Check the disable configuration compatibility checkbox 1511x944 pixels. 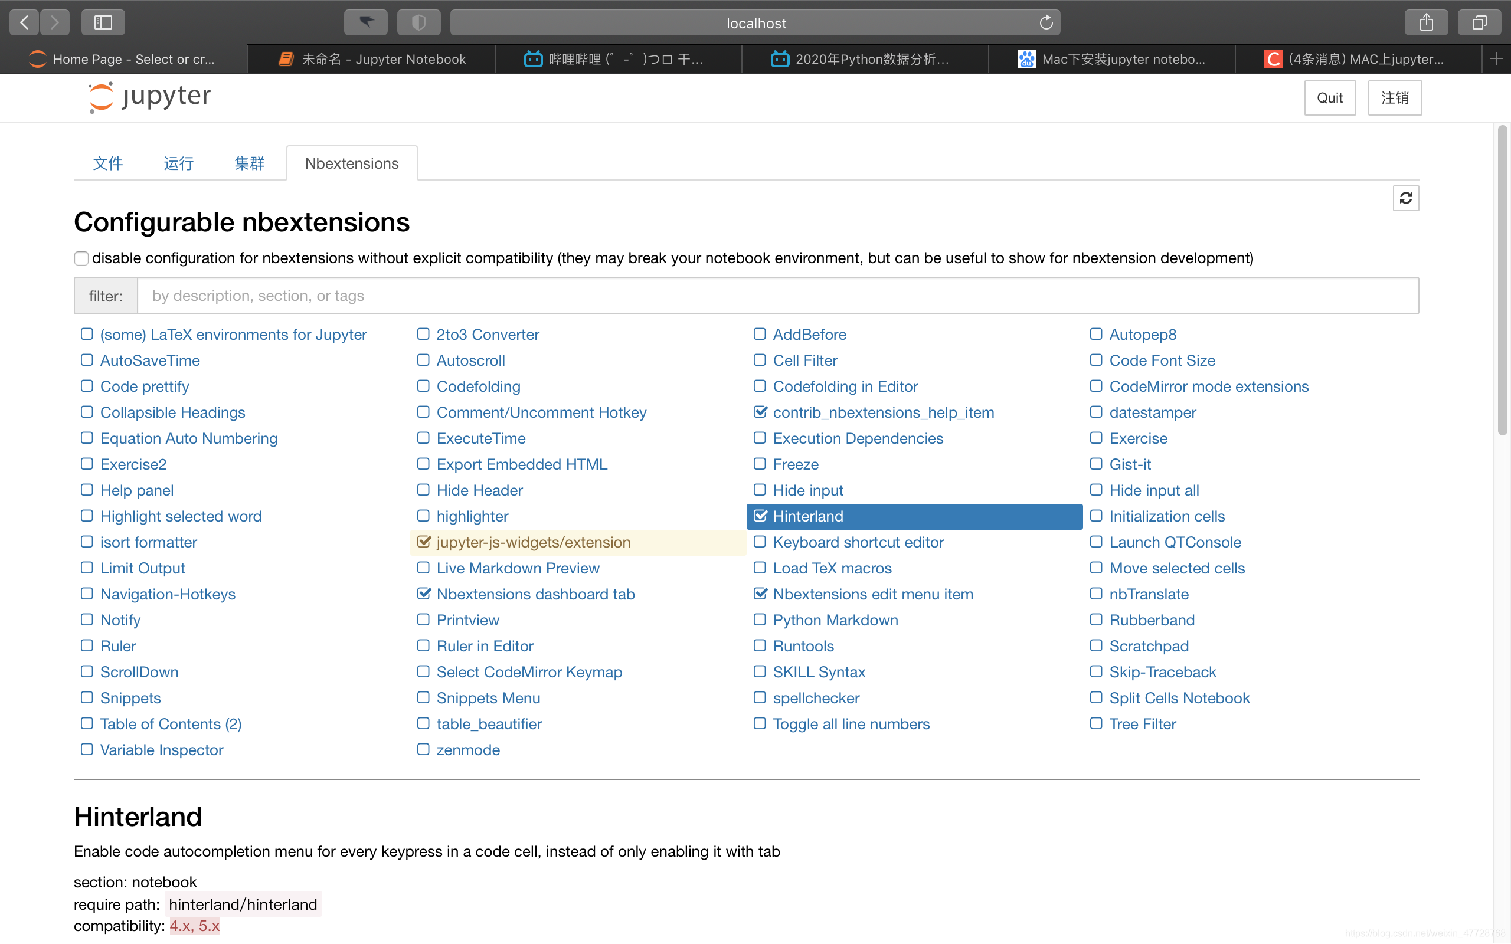click(x=81, y=258)
